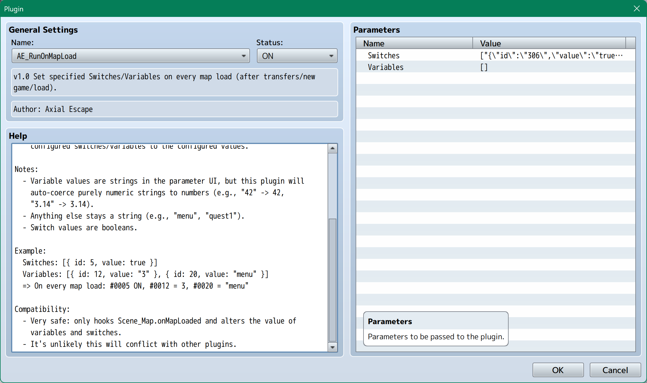Click the Help scrollbar up arrow
This screenshot has height=383, width=647.
(x=332, y=149)
